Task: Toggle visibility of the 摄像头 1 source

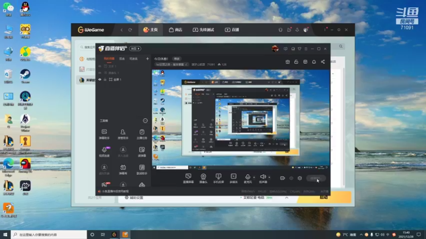Action: [x=100, y=73]
